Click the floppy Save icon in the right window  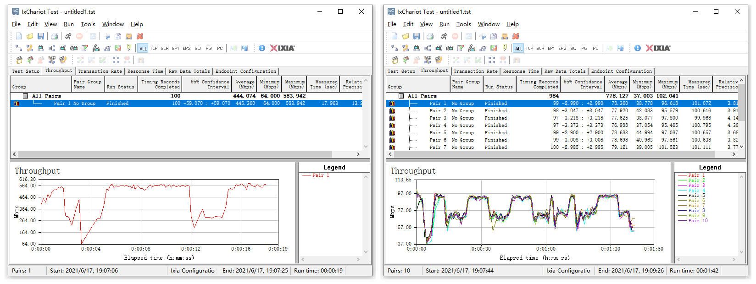point(417,36)
